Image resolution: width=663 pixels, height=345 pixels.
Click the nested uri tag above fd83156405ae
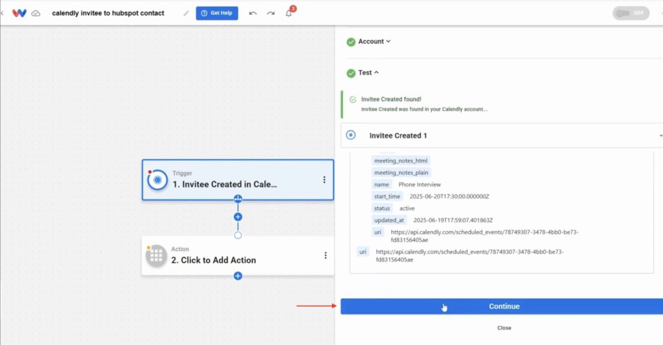pos(377,232)
